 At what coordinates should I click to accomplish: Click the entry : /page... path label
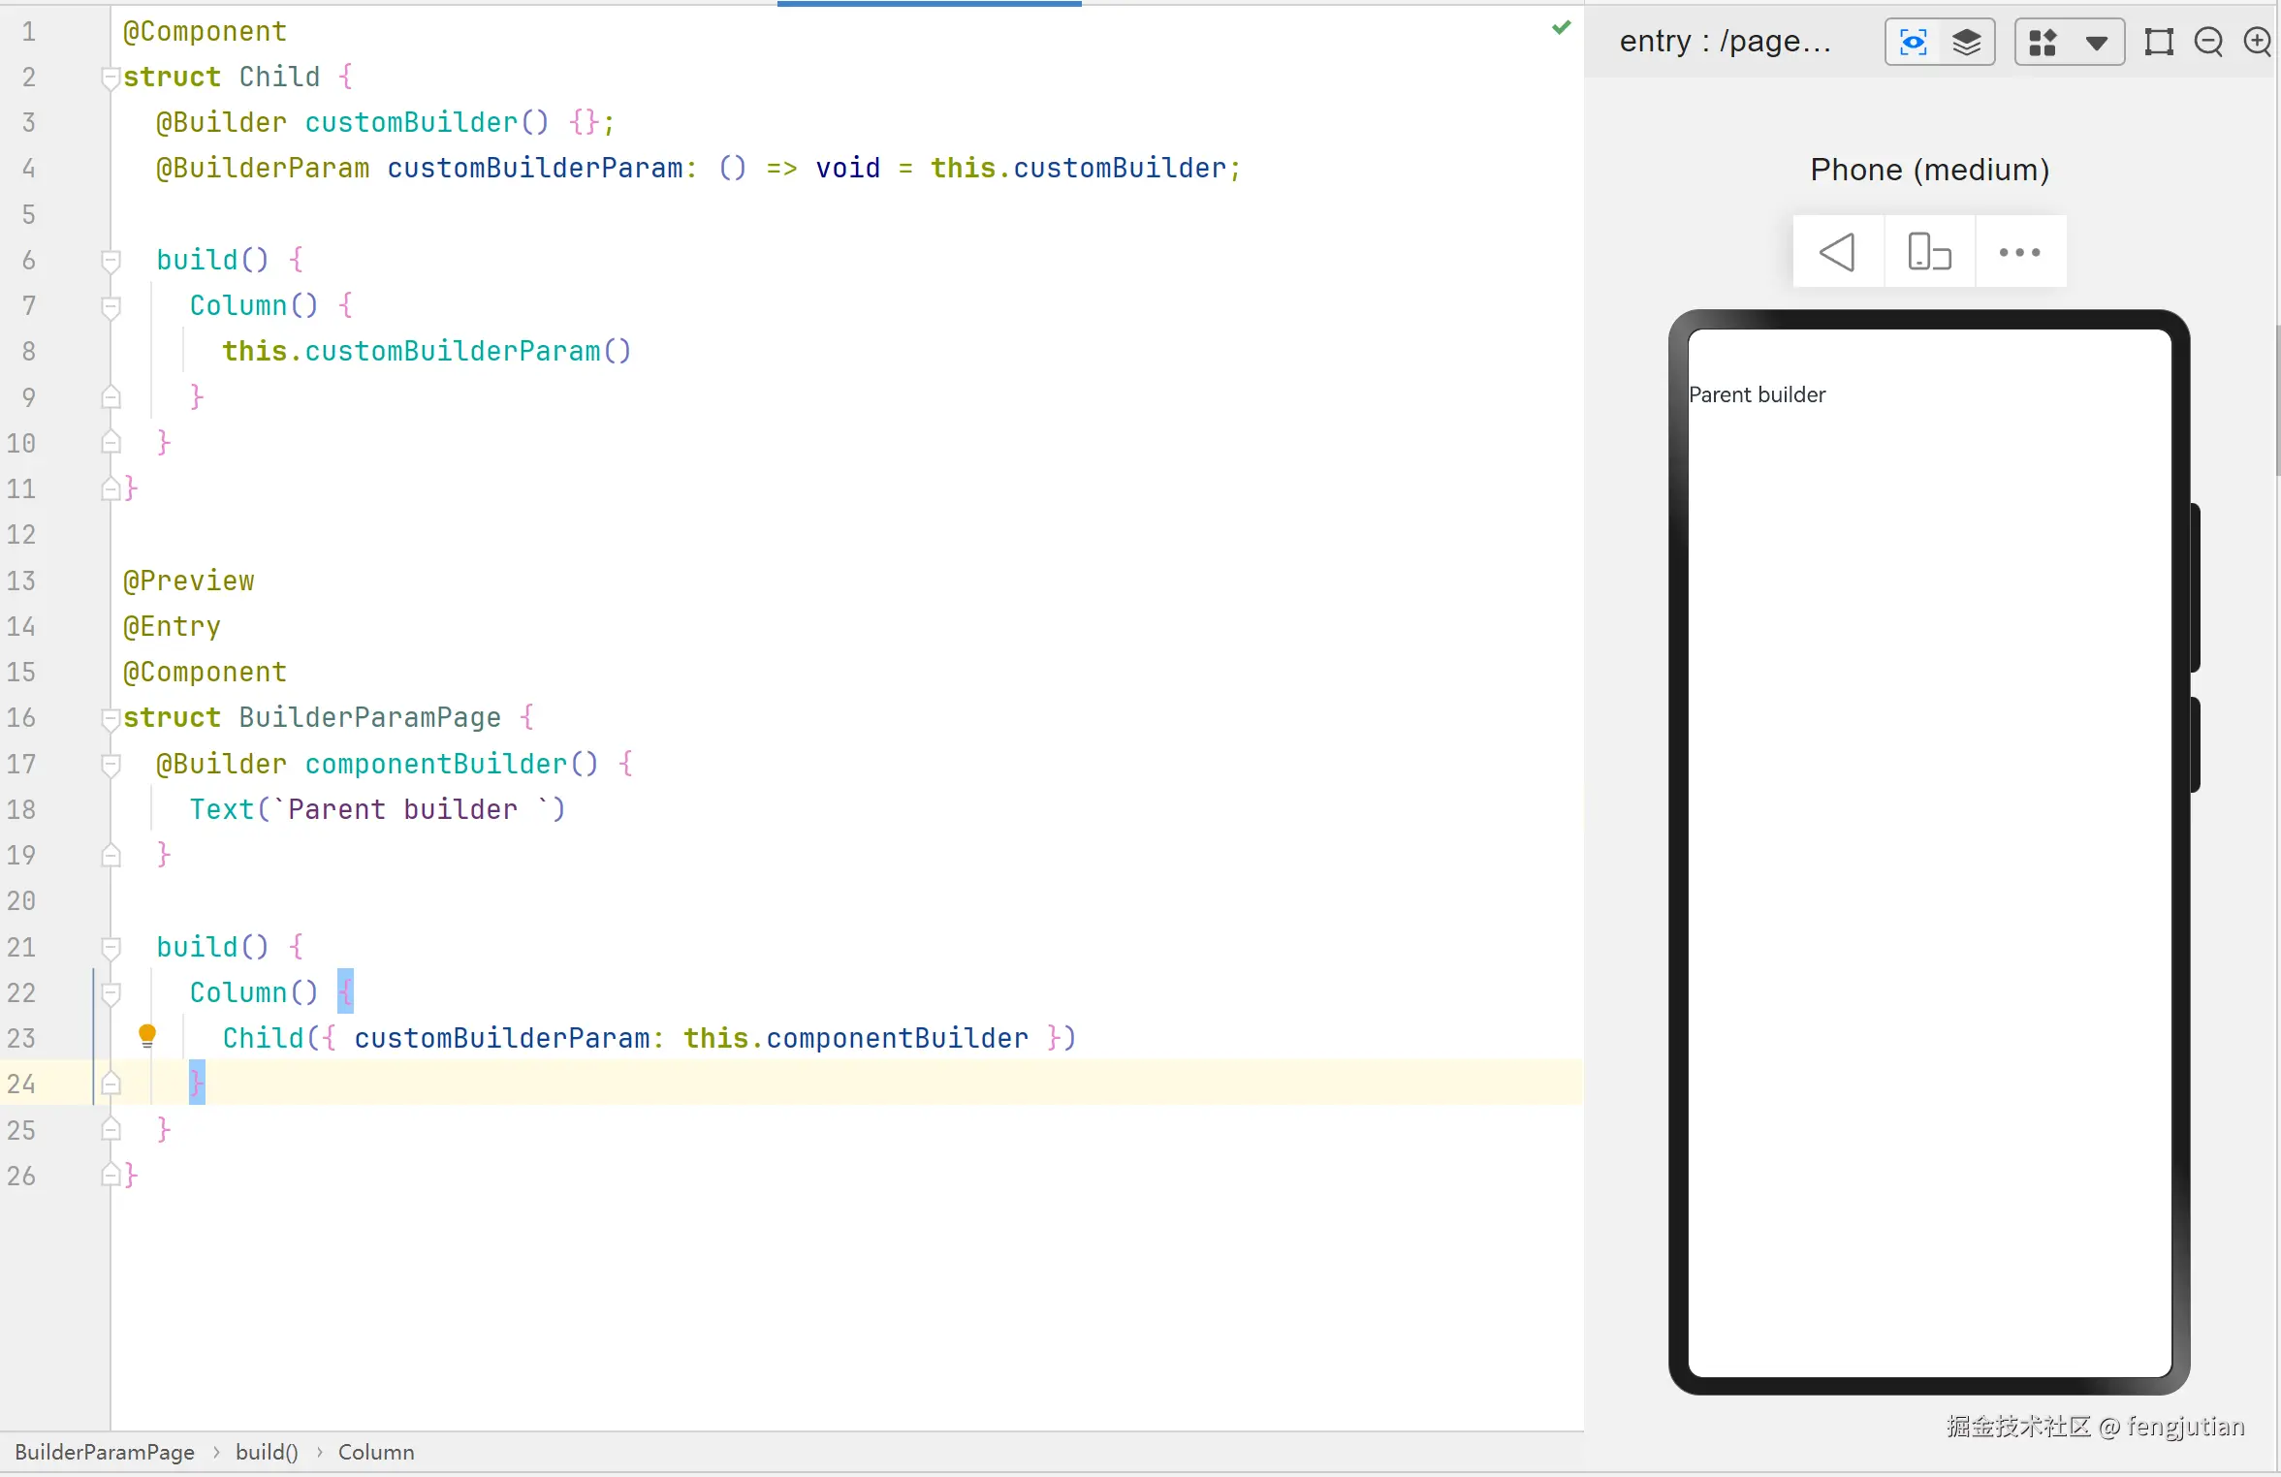[1725, 42]
